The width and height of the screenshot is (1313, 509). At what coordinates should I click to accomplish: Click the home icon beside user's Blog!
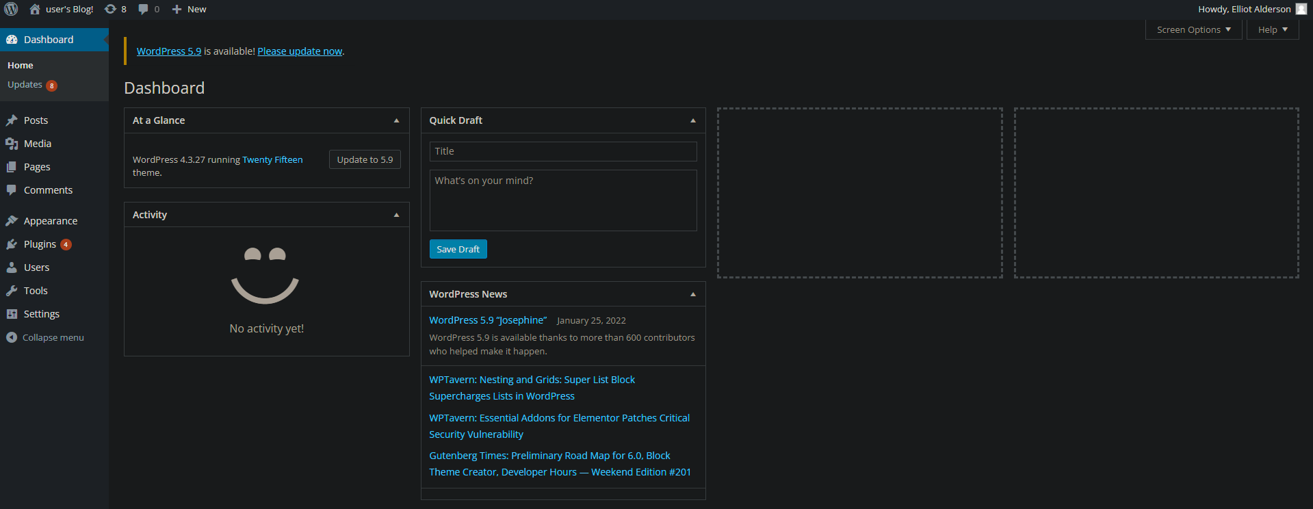click(35, 9)
